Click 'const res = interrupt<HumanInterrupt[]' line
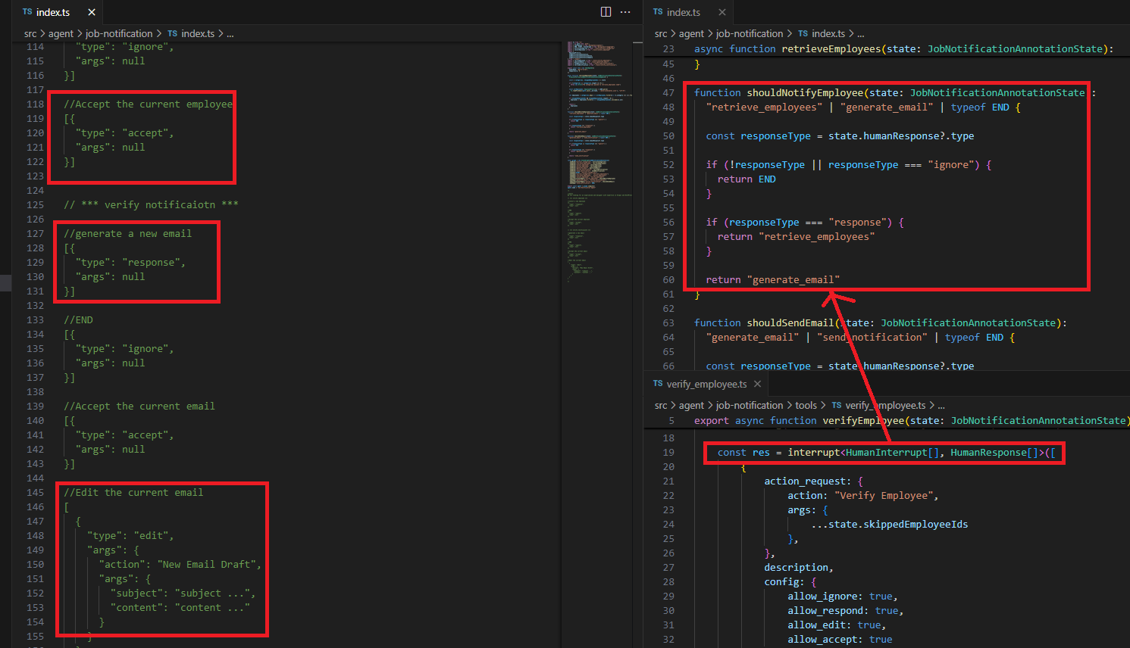1130x648 pixels. (886, 452)
